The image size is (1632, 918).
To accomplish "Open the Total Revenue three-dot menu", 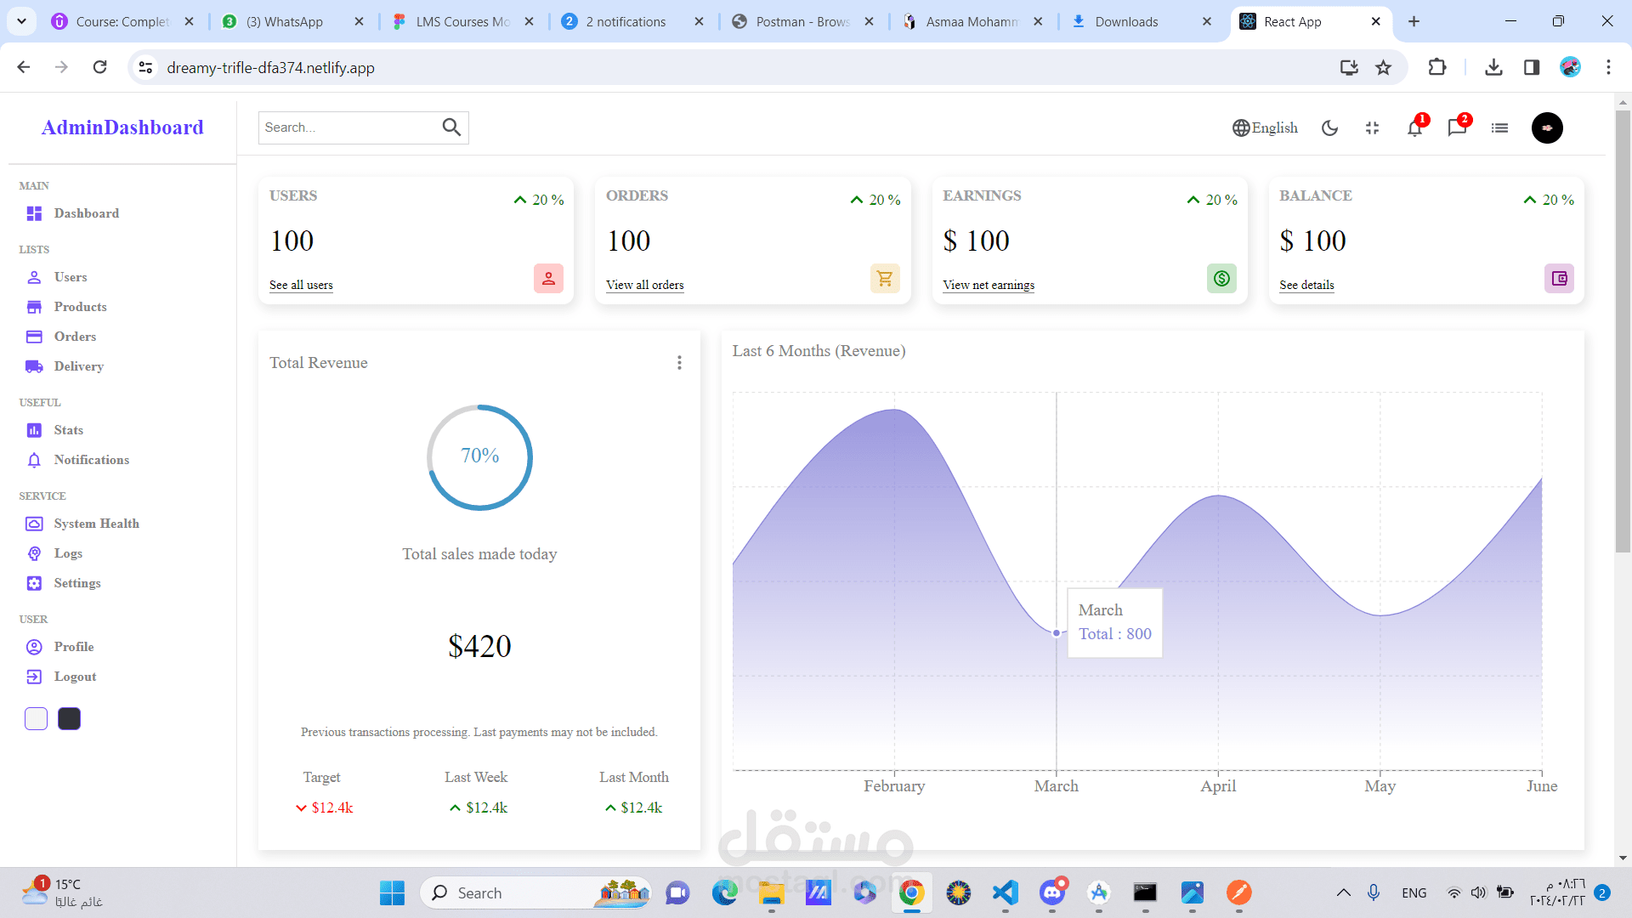I will [679, 363].
